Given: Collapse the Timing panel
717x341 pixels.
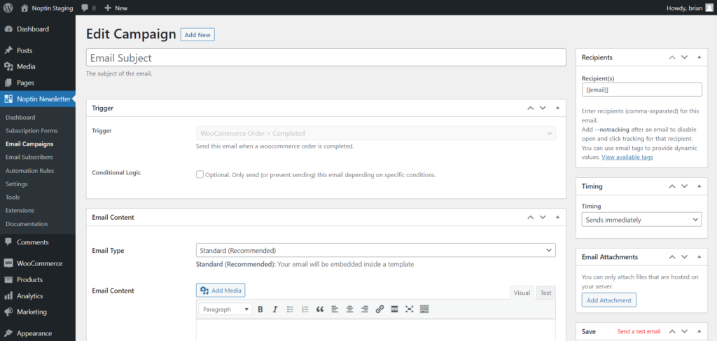Looking at the screenshot, I should pyautogui.click(x=699, y=186).
